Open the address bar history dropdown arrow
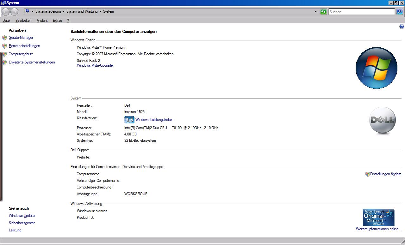405x245 pixels. tap(315, 12)
